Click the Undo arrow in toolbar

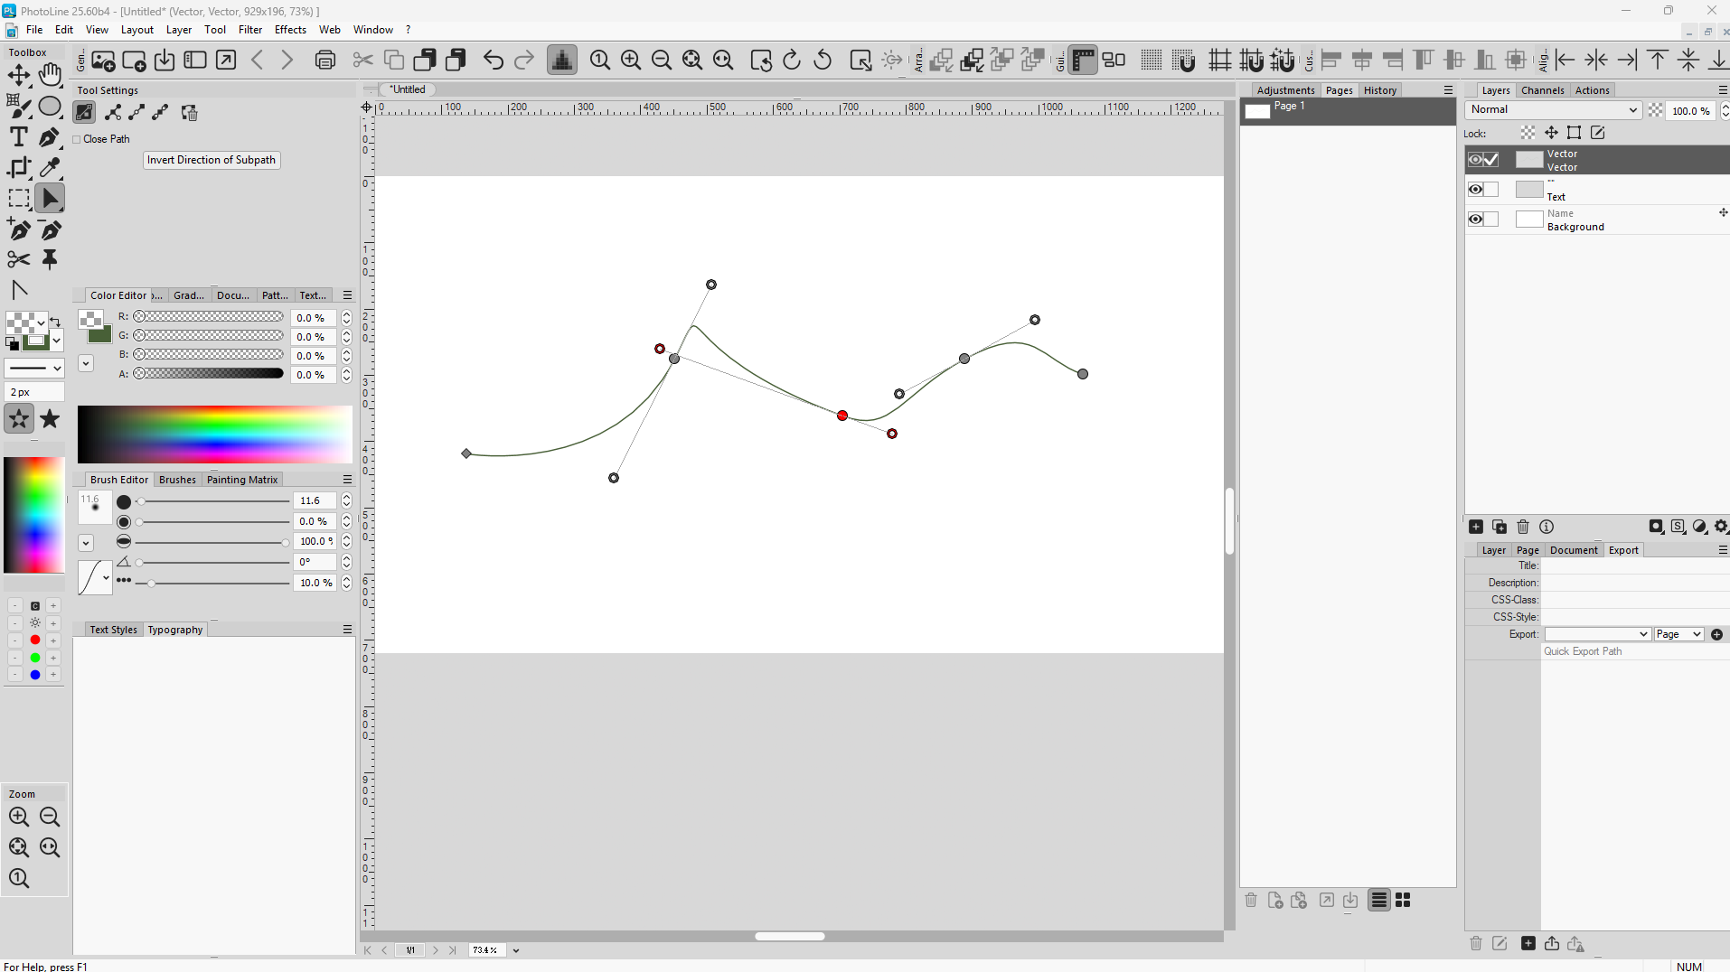(494, 61)
